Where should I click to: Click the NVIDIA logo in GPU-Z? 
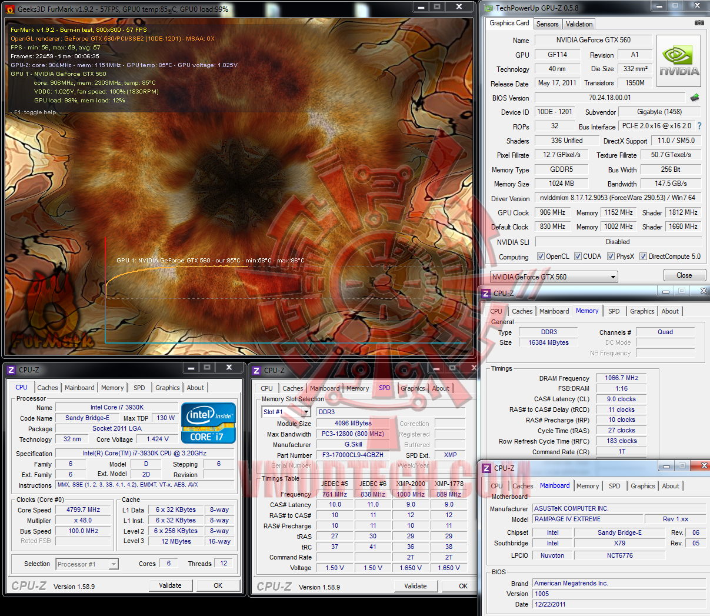coord(679,61)
